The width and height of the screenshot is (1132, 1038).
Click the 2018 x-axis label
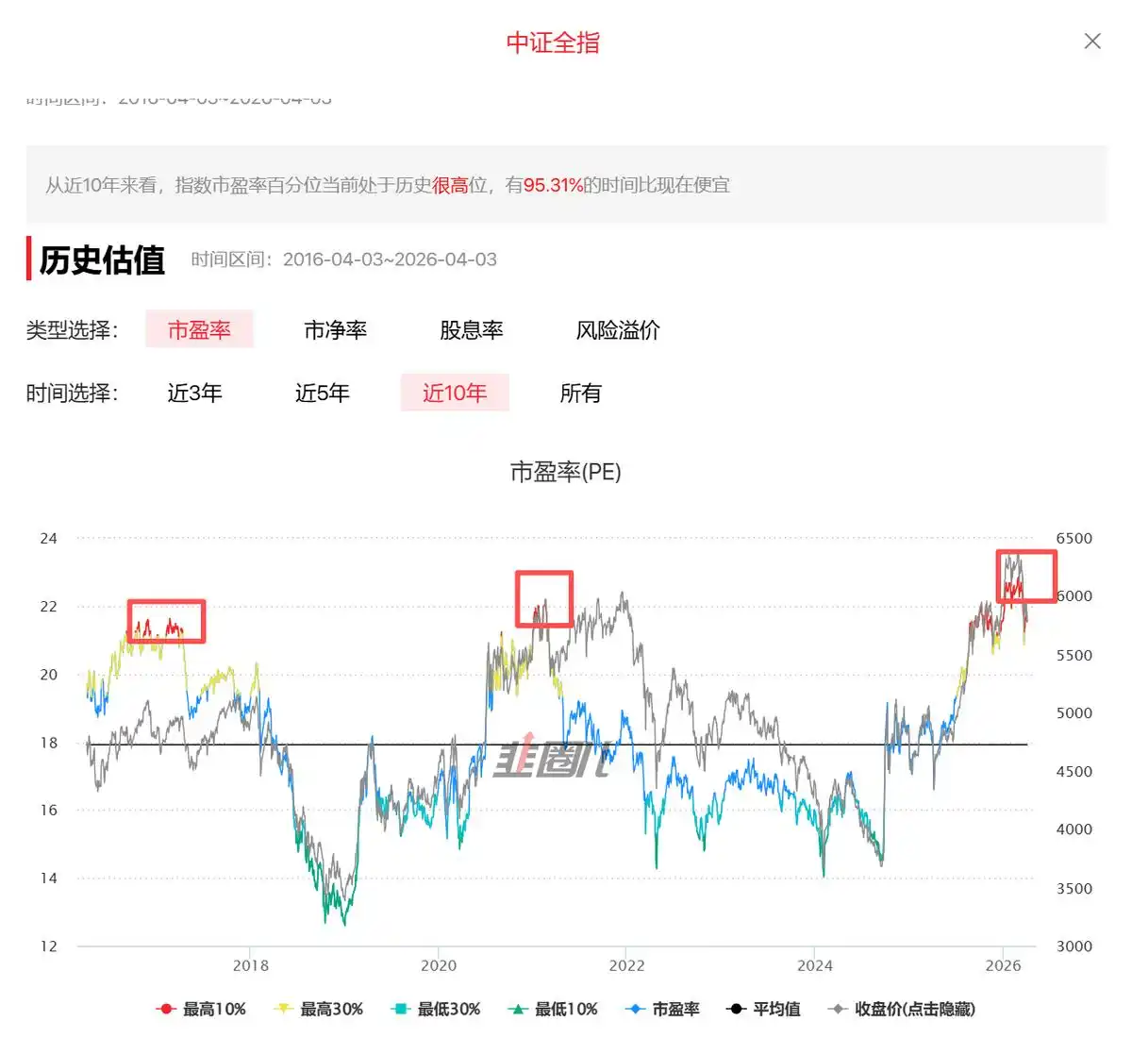250,965
